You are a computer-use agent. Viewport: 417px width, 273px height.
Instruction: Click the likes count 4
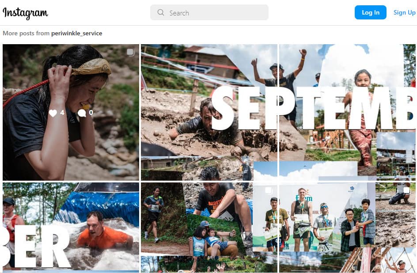click(62, 113)
